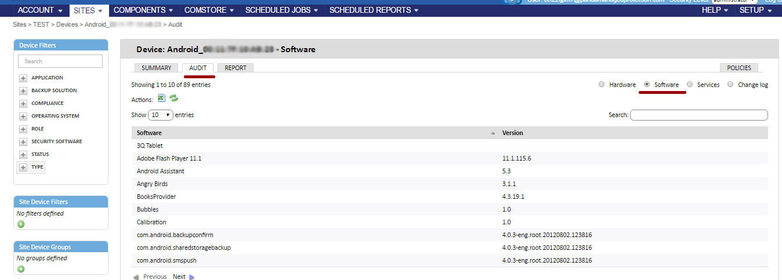
Task: Select the Hardware radio button
Action: (602, 85)
